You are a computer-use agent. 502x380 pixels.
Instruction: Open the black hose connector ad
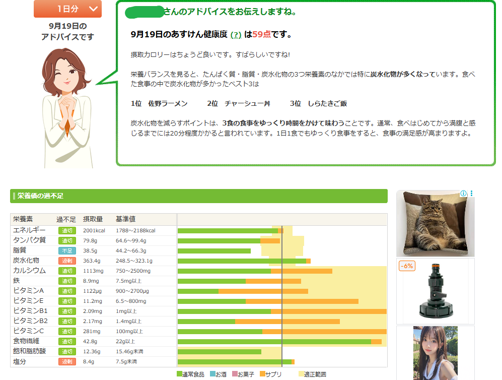(x=435, y=291)
